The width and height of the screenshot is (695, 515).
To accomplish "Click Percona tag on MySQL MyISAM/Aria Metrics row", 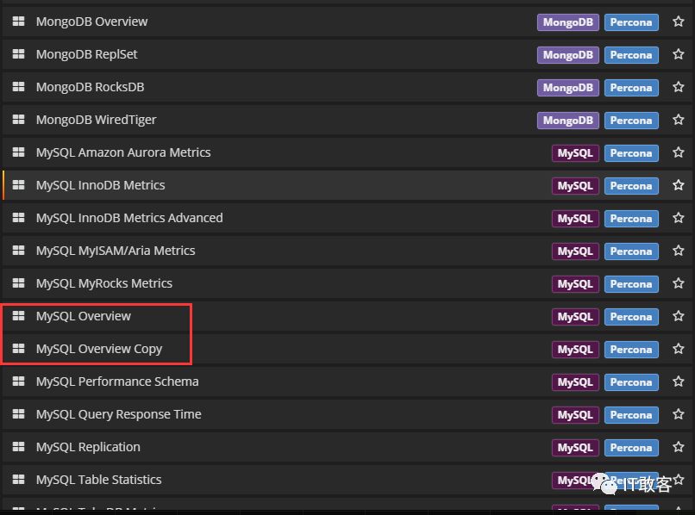I will coord(631,251).
